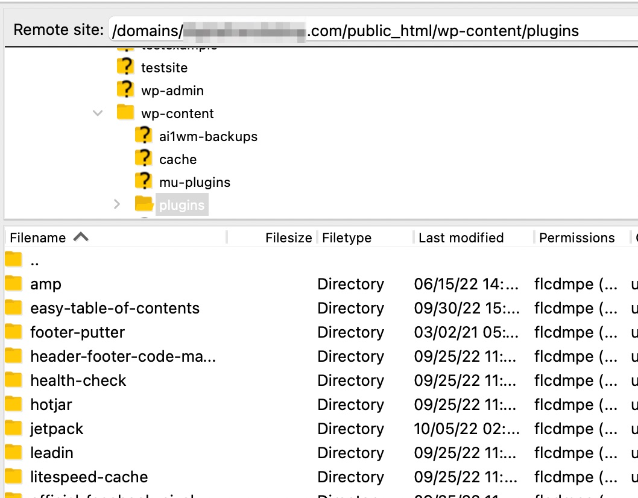Click the permissions cell for footer-putter
638x498 pixels.
coord(576,332)
